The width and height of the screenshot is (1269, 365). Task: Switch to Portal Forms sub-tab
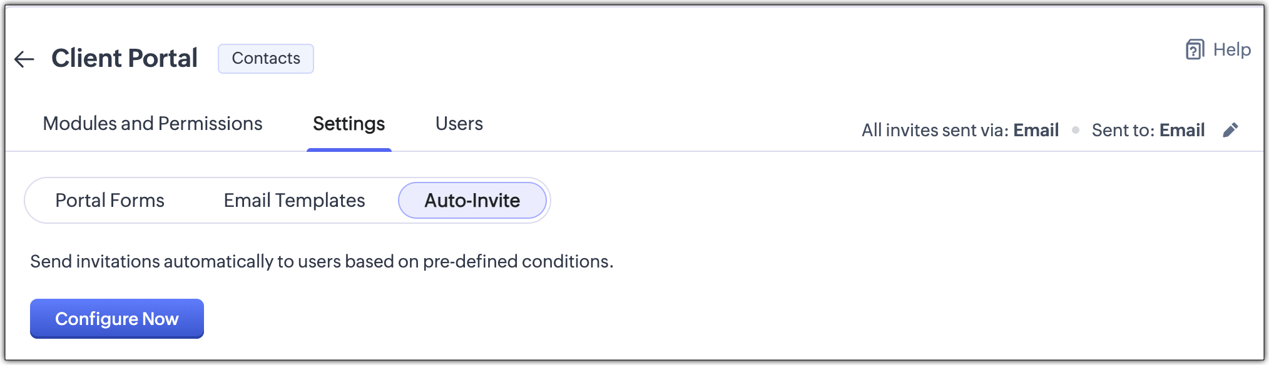point(110,201)
